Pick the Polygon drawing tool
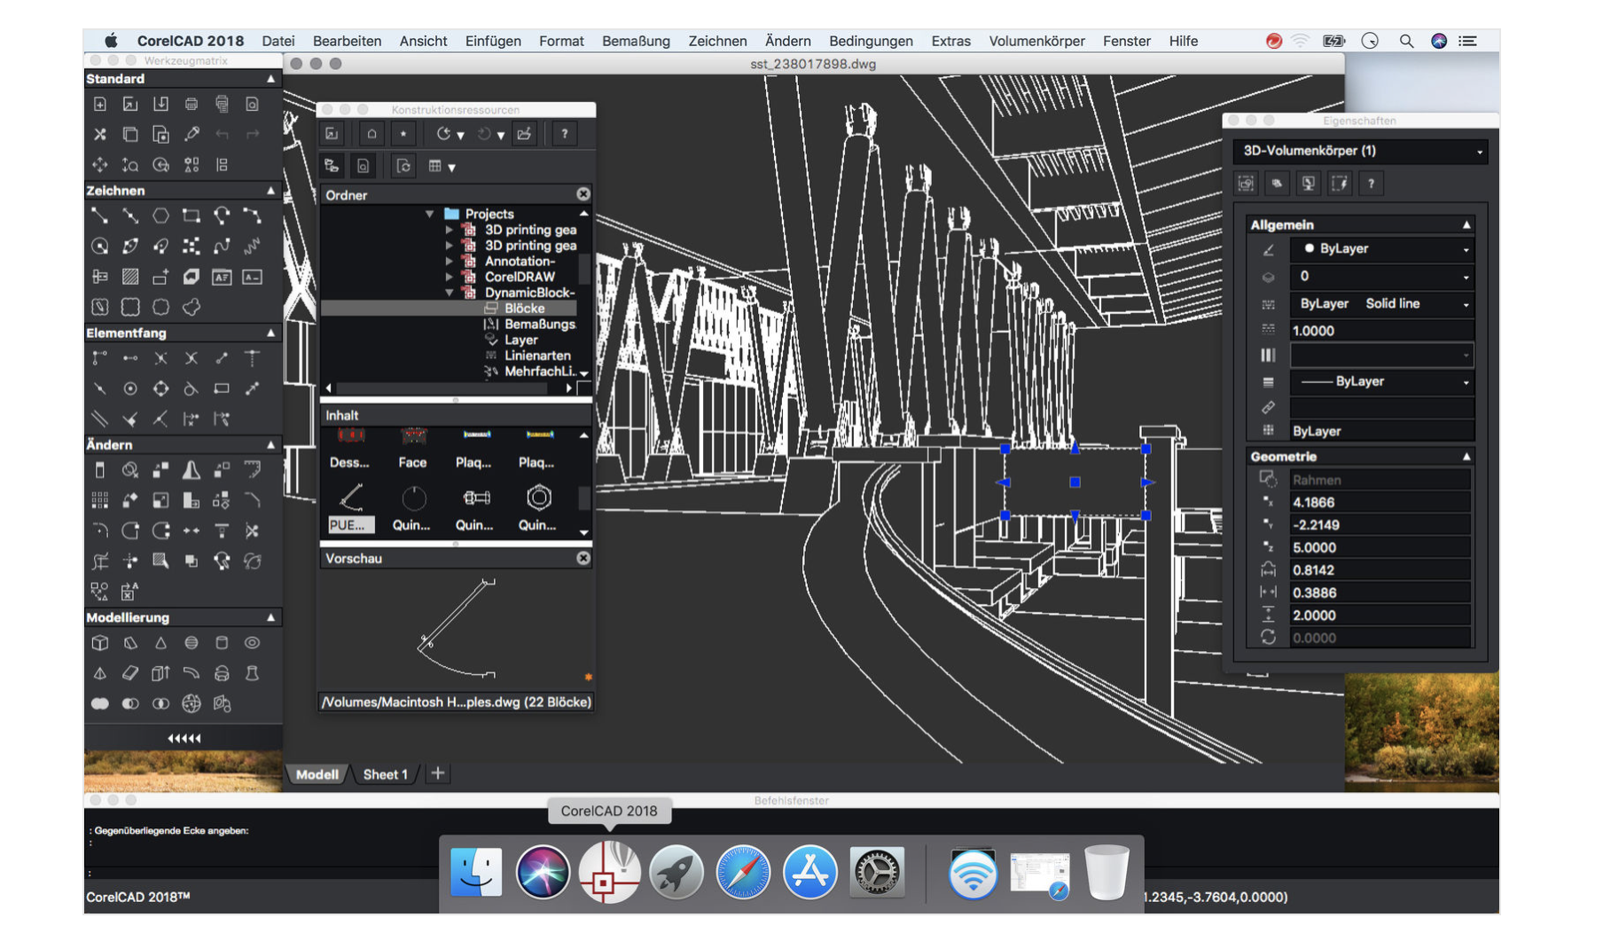Image resolution: width=1603 pixels, height=949 pixels. click(x=160, y=216)
